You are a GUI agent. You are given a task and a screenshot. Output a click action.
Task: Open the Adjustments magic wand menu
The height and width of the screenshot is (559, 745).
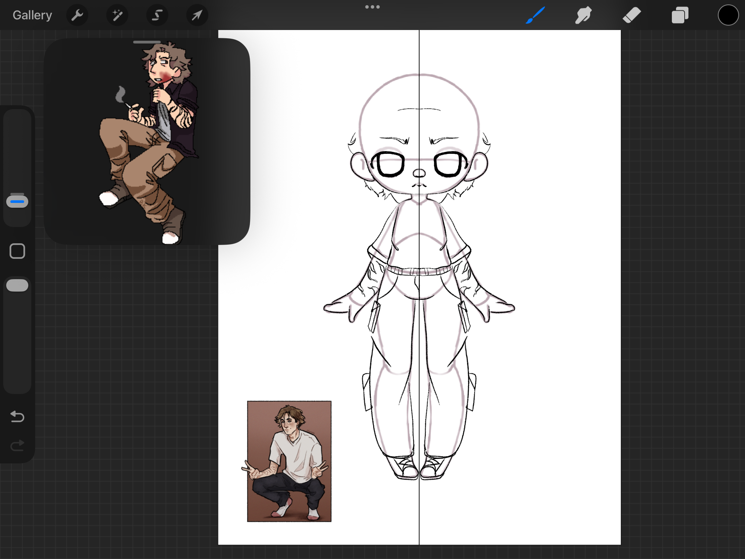click(x=117, y=15)
